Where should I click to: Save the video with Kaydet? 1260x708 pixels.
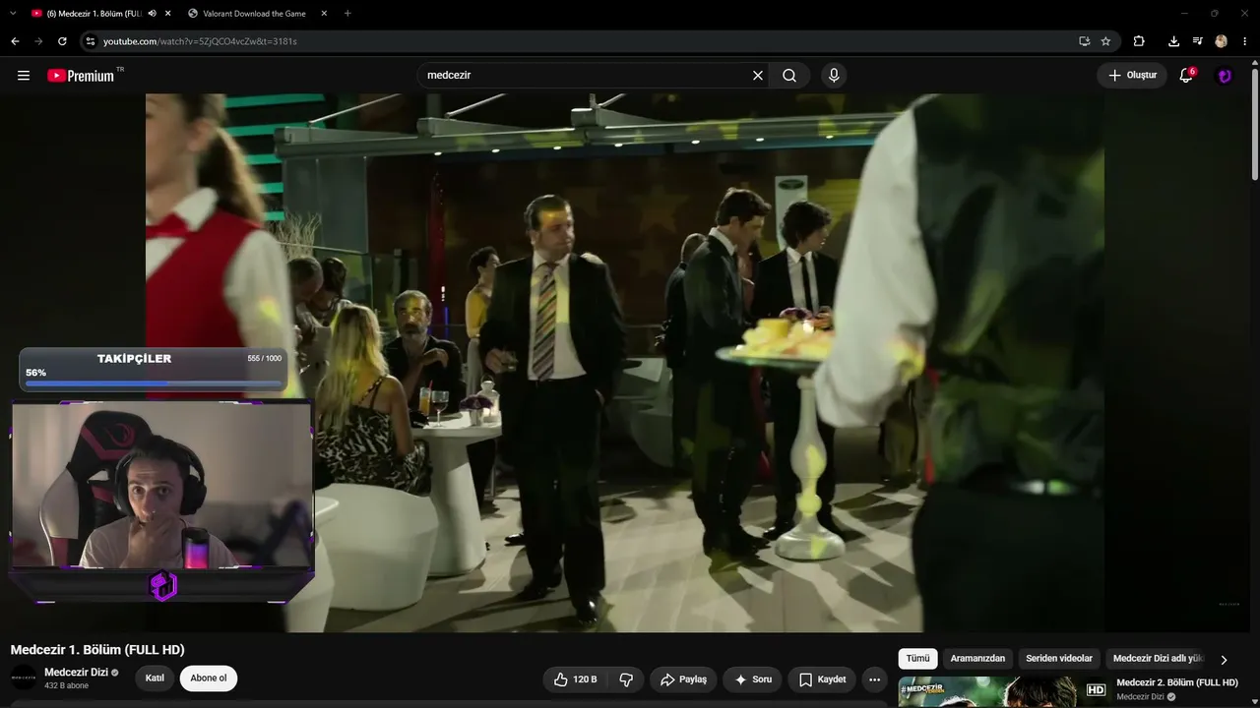[x=822, y=679]
